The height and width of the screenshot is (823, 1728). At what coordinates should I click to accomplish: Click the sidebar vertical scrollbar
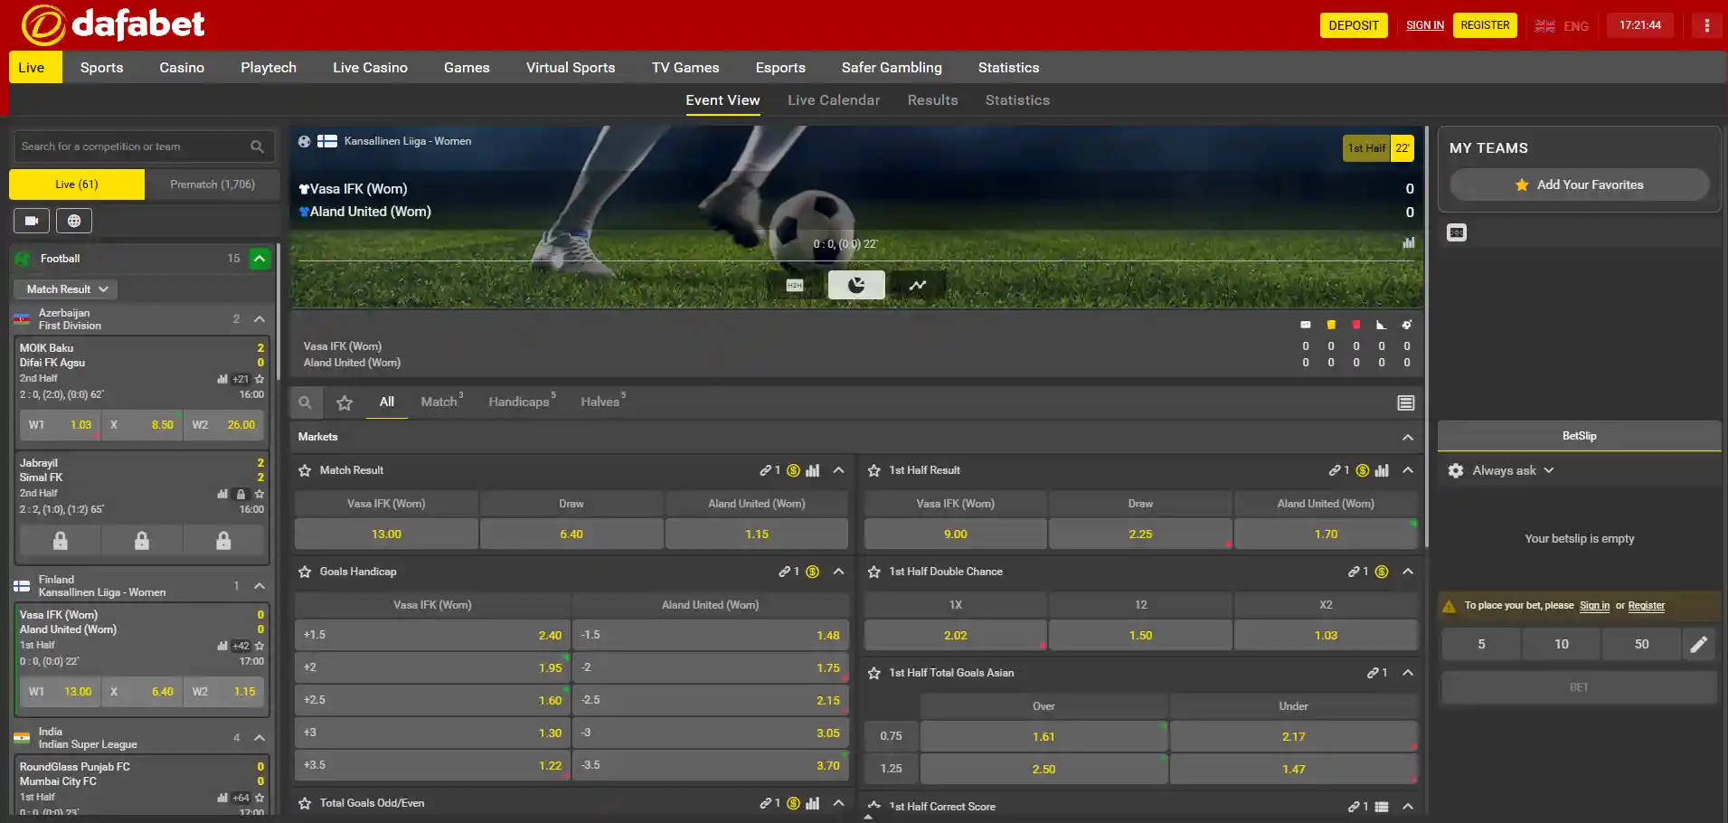pyautogui.click(x=279, y=312)
